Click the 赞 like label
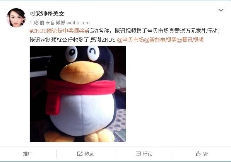The height and width of the screenshot is (162, 231). tap(205, 154)
